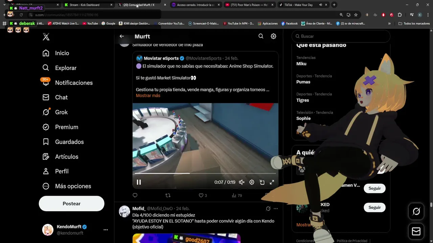Open floating messages envelope button
The image size is (433, 243).
tap(416, 232)
